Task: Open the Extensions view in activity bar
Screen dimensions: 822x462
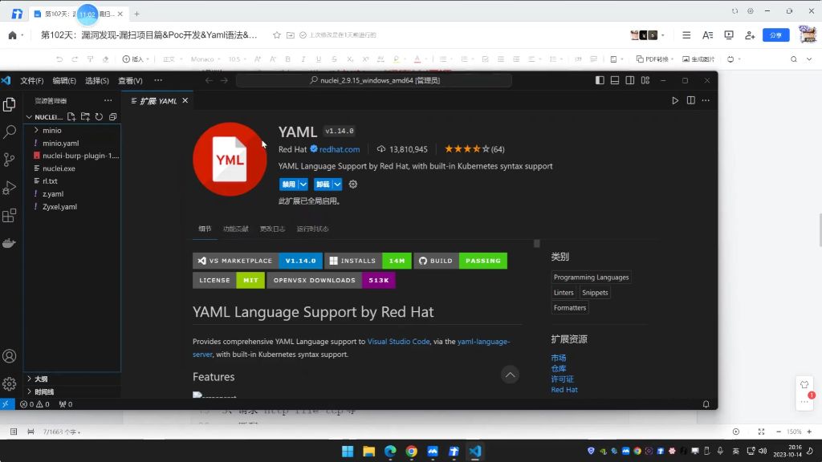Action: pos(10,215)
